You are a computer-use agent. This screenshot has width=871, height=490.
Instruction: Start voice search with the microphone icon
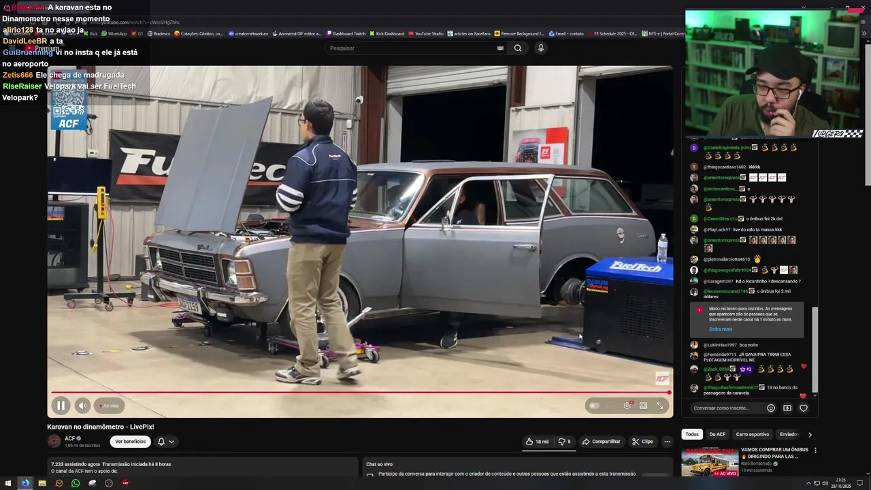(x=541, y=48)
